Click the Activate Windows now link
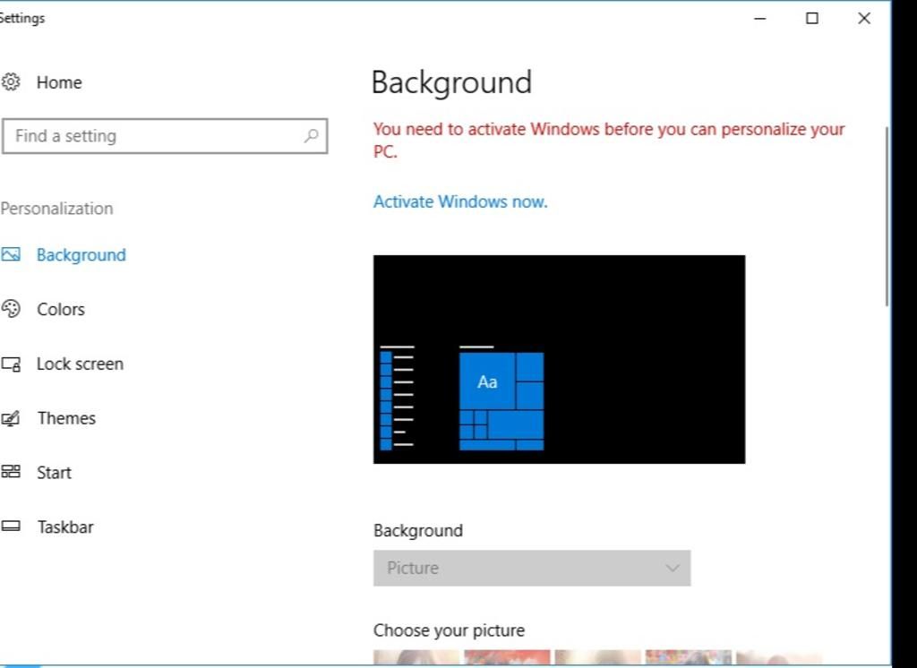 [459, 201]
